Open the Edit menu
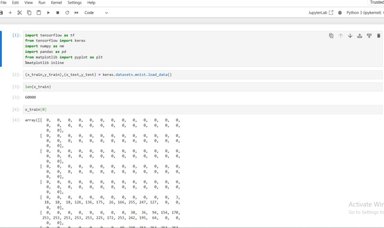The image size is (384, 228). point(15,3)
